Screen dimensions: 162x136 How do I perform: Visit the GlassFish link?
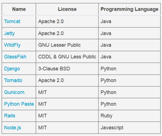(15, 57)
